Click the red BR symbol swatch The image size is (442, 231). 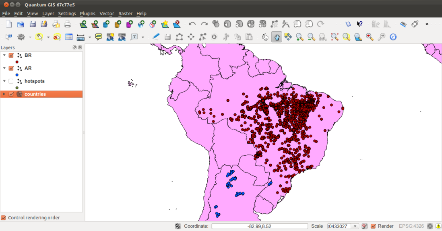[17, 62]
